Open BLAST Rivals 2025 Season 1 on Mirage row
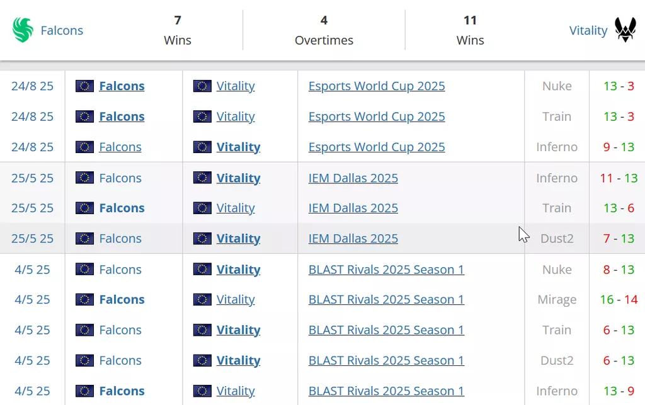The width and height of the screenshot is (645, 405). click(386, 300)
